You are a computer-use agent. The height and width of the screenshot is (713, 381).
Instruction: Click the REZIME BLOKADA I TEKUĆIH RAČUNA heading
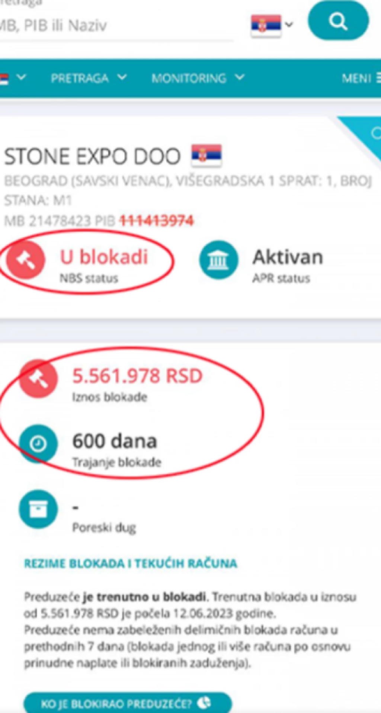(131, 563)
